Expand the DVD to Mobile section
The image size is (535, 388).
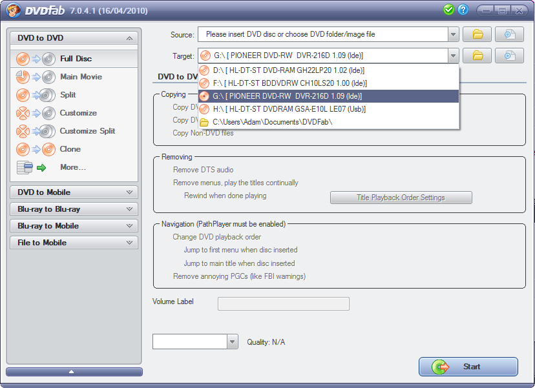click(74, 192)
